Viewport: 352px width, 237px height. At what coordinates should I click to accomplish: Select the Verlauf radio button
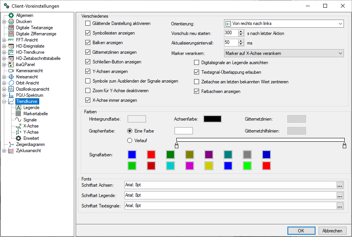130,140
